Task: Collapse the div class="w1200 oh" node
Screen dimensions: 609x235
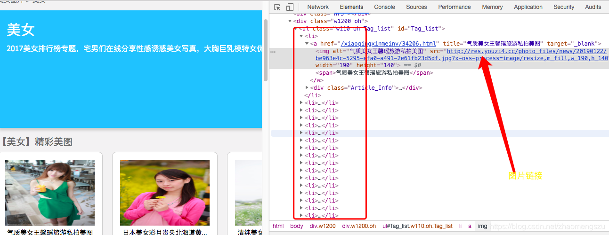Action: pos(290,21)
